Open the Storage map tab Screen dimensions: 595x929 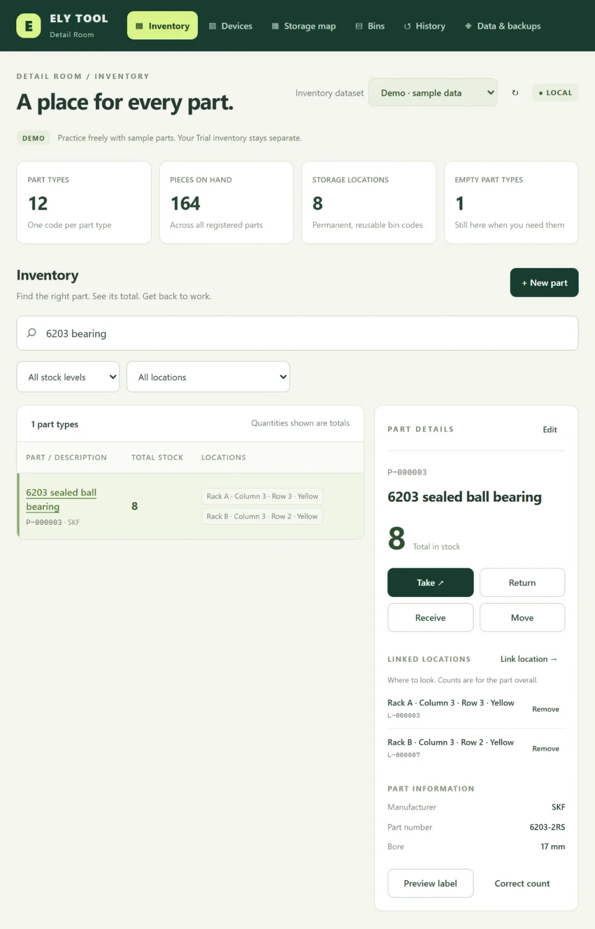click(304, 26)
